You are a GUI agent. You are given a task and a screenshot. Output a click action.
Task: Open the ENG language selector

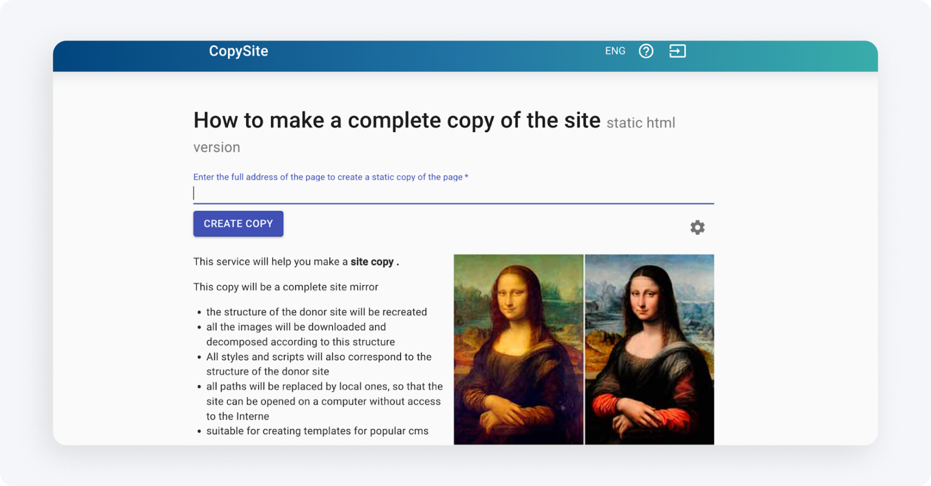point(615,51)
